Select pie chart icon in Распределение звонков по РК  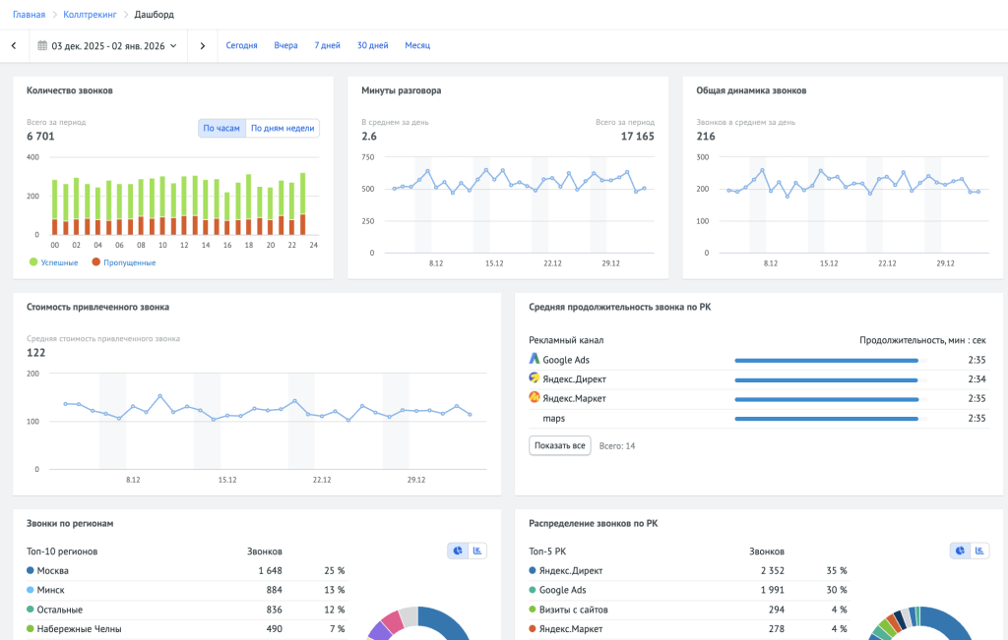click(x=961, y=551)
